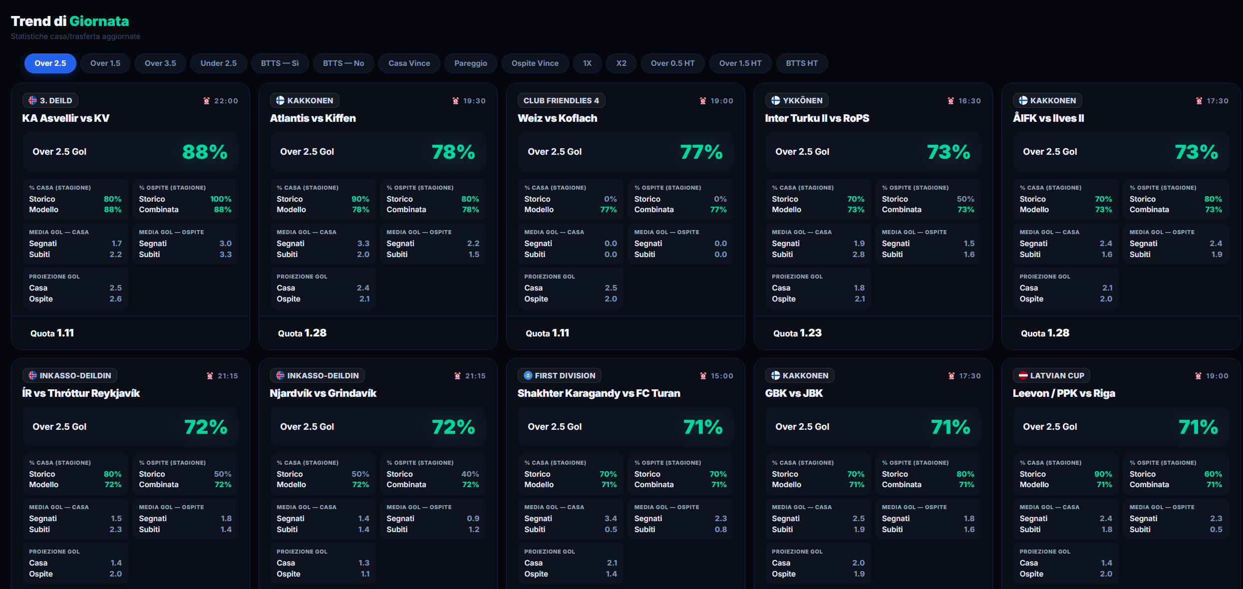
Task: Open the Inter Turku II vs RoPS match
Action: (817, 118)
